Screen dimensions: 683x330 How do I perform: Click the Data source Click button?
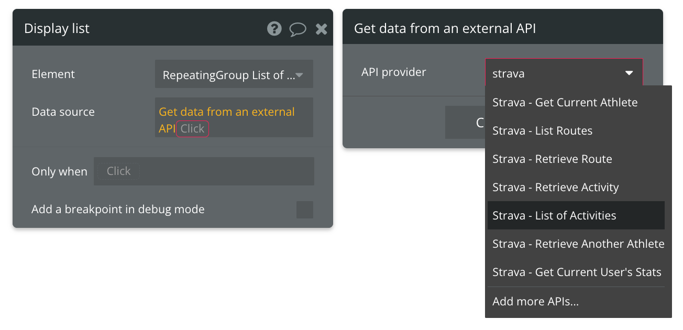click(192, 128)
